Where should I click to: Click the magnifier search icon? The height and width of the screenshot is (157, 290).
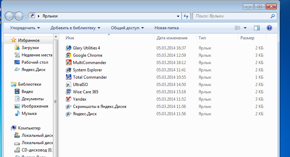tap(273, 16)
